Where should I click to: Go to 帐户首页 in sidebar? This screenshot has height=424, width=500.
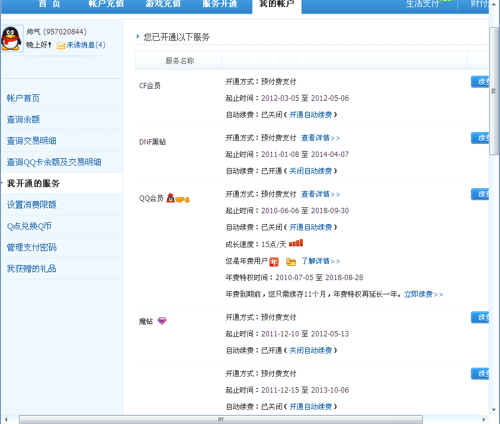23,98
